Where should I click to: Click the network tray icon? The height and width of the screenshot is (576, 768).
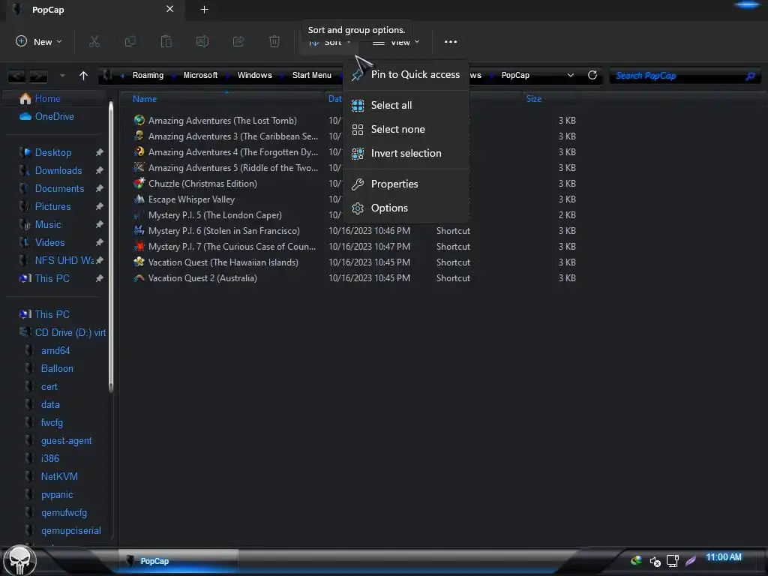[673, 561]
